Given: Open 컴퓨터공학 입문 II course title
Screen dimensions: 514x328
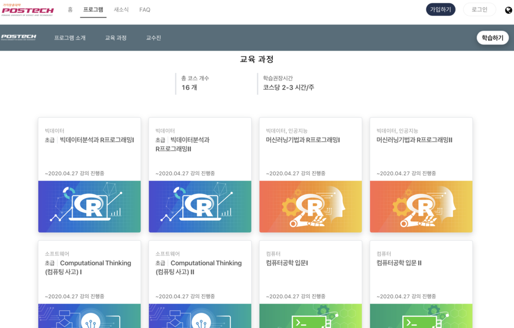Looking at the screenshot, I should (399, 263).
